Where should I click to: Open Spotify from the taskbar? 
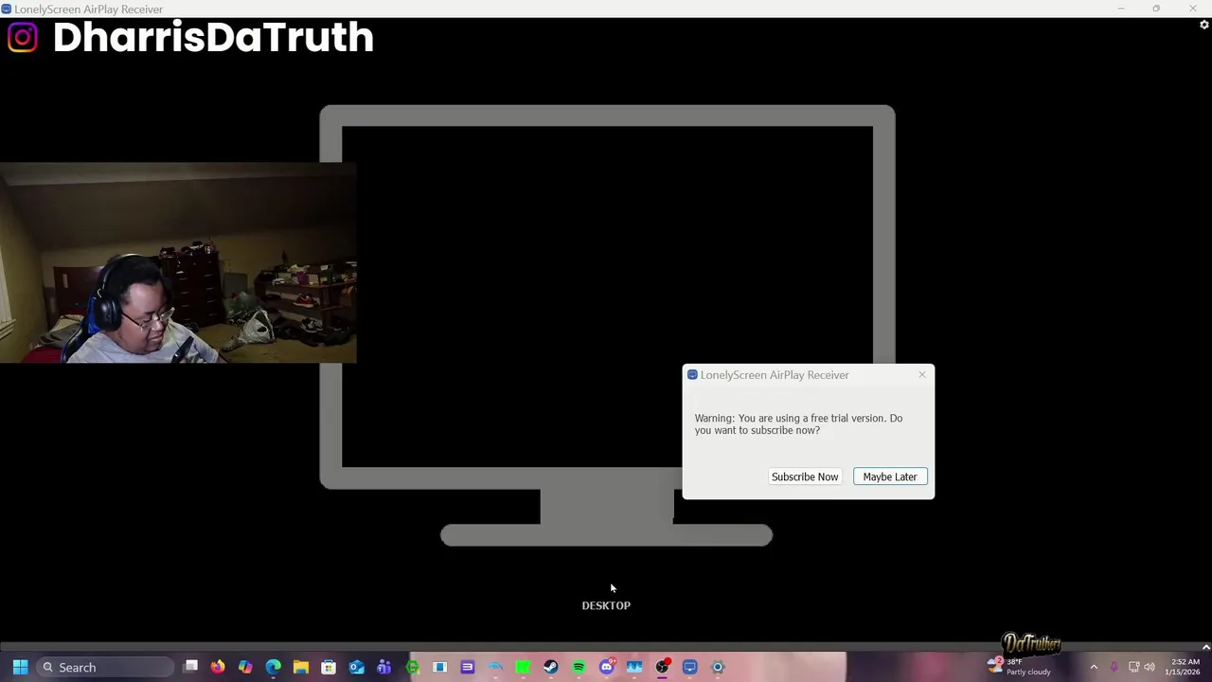click(579, 667)
